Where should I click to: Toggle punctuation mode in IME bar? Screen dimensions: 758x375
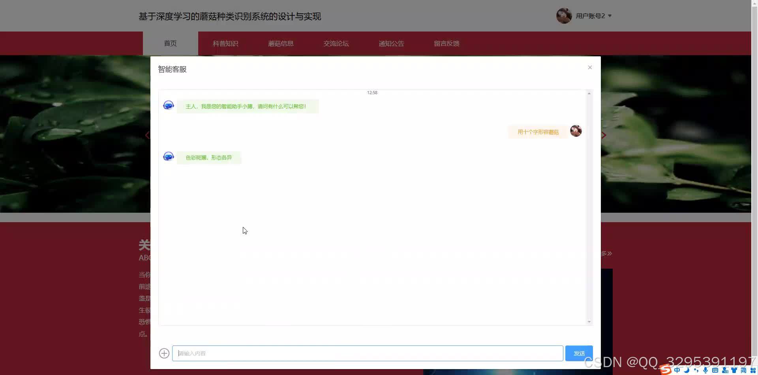[x=696, y=370]
